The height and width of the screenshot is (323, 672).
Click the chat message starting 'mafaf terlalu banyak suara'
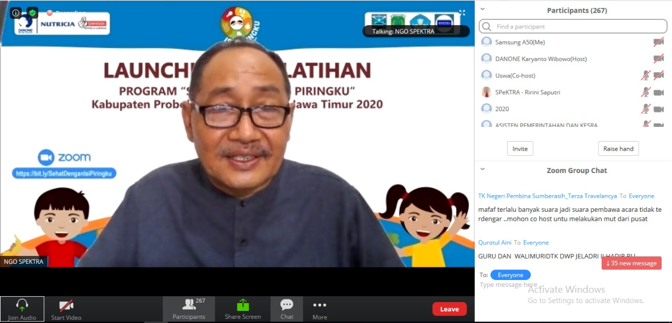[x=570, y=214]
